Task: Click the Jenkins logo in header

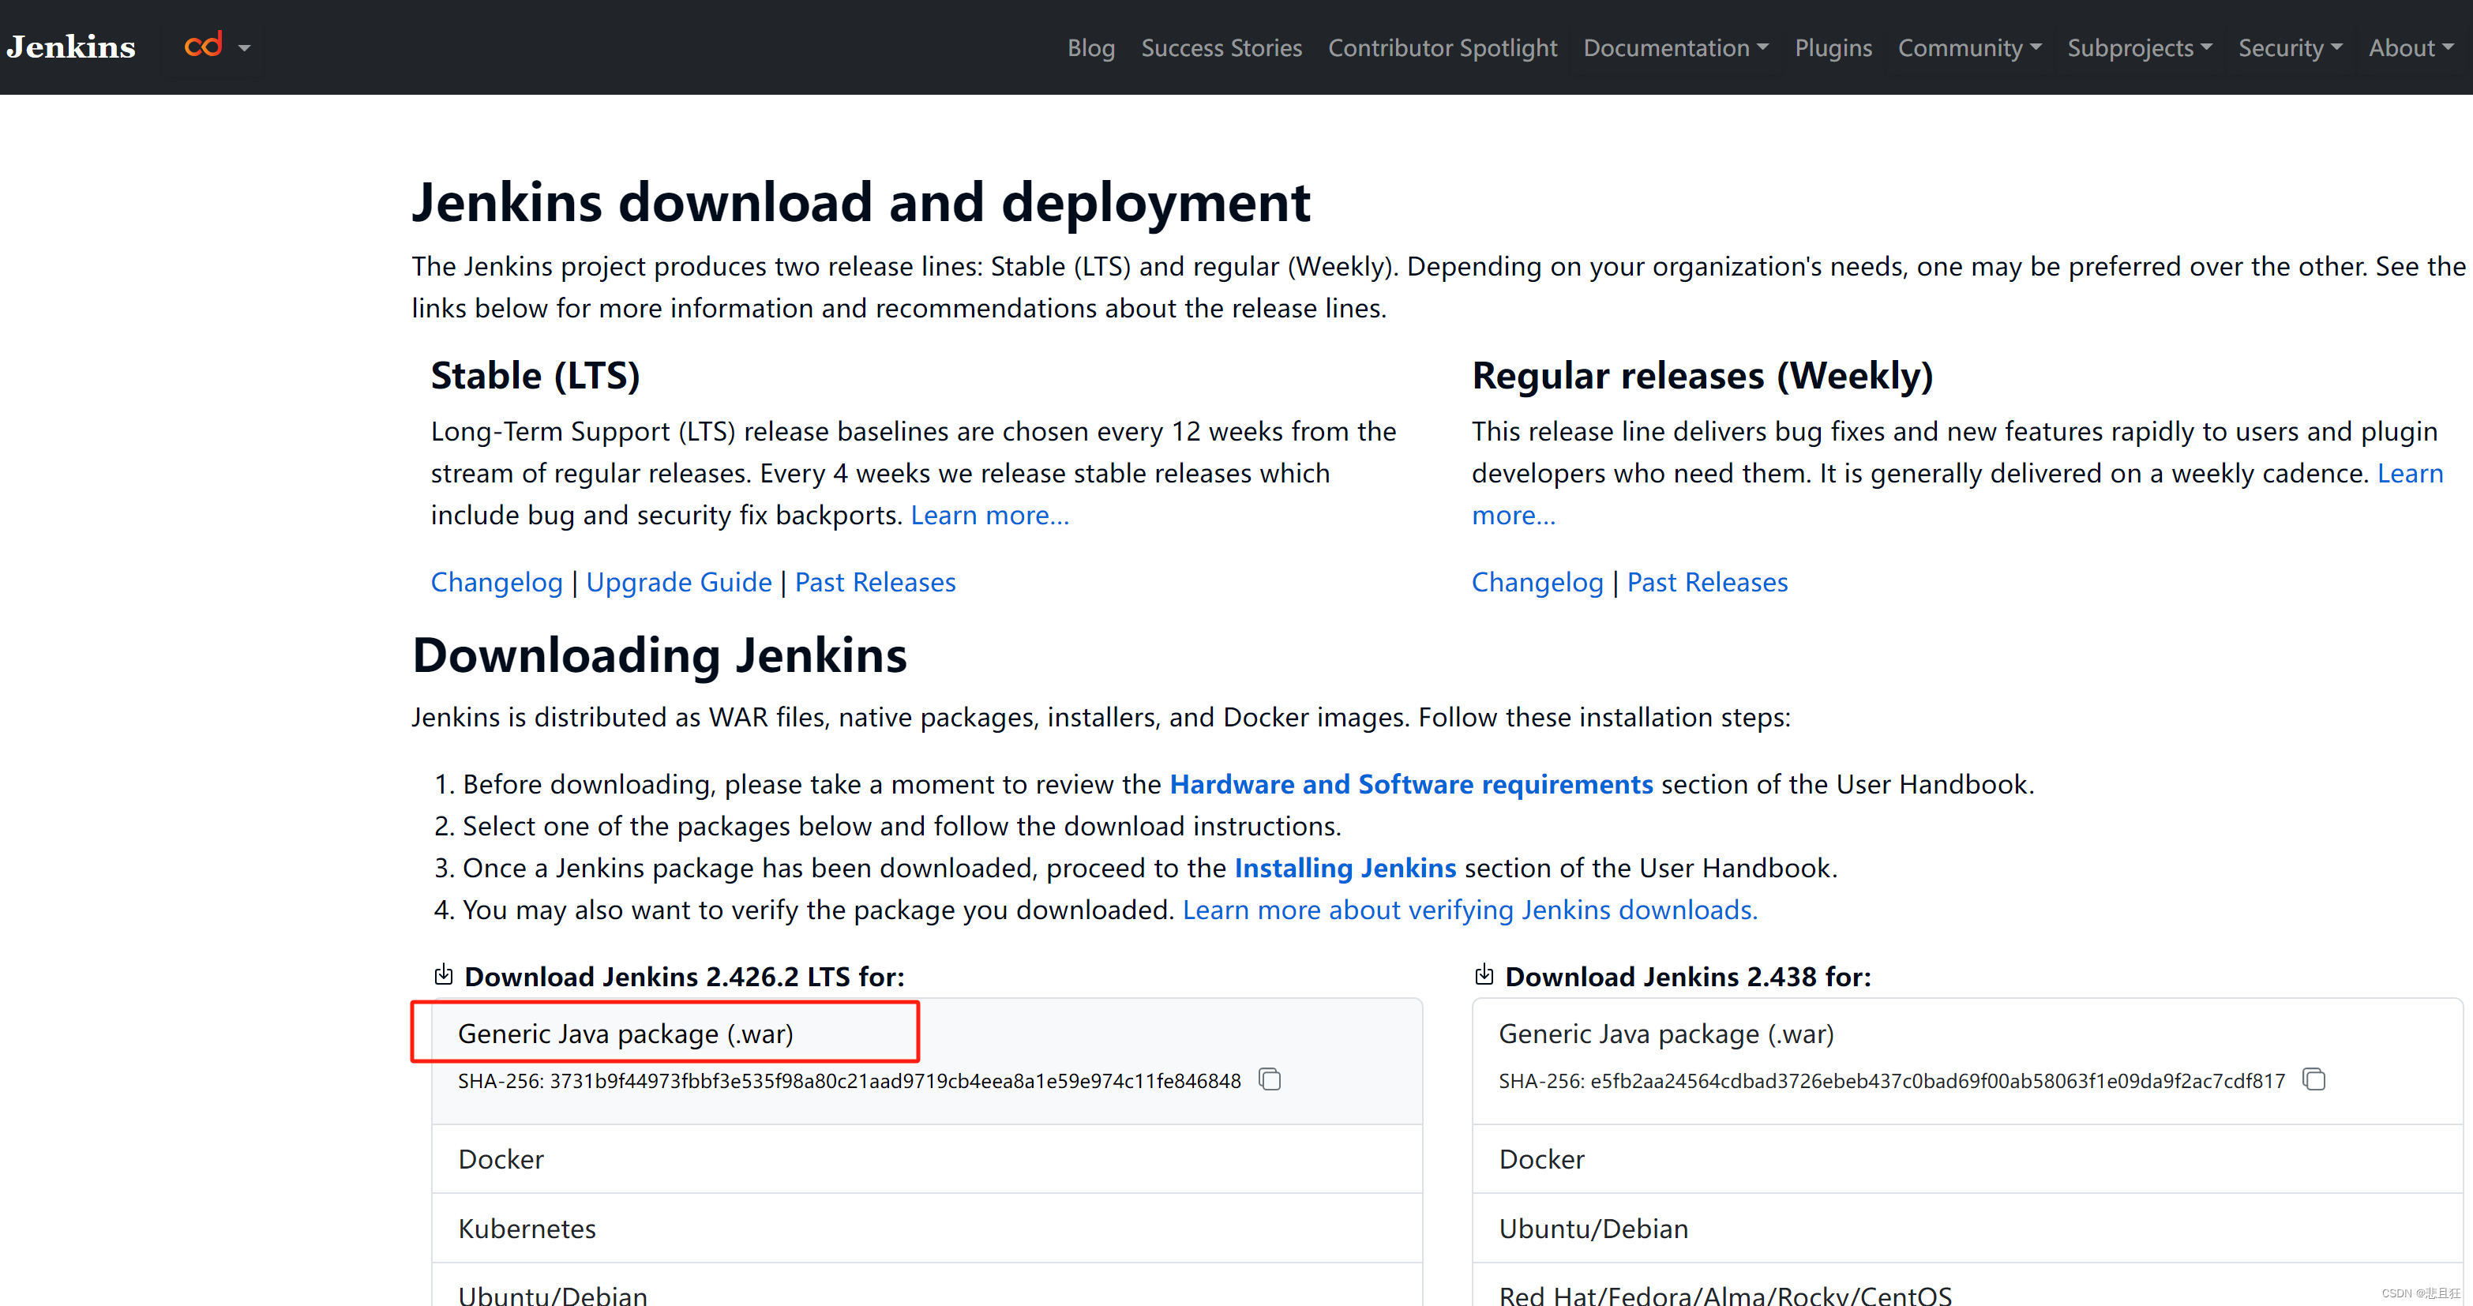Action: tap(71, 47)
